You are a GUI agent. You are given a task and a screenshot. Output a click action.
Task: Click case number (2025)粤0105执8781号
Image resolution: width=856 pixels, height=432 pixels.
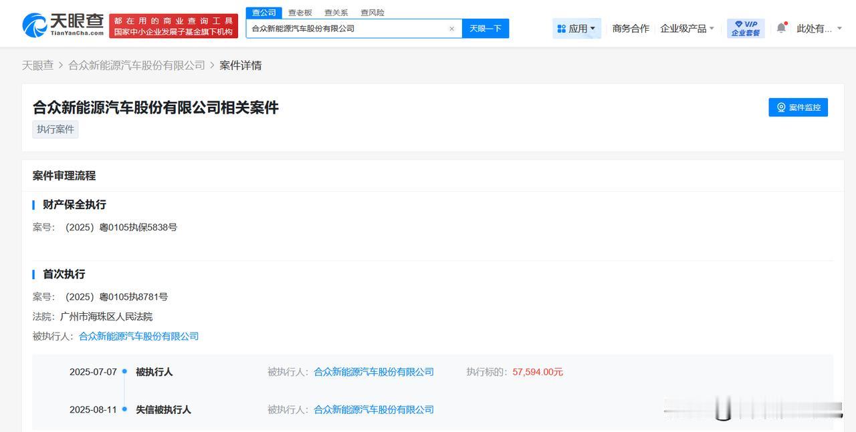click(x=116, y=297)
